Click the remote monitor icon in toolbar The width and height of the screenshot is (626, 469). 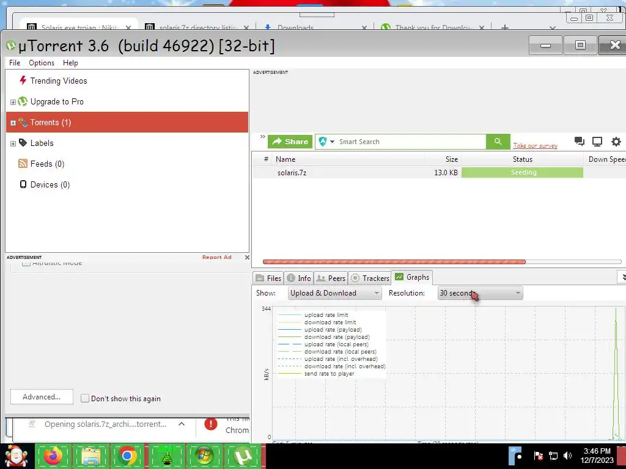click(x=597, y=142)
